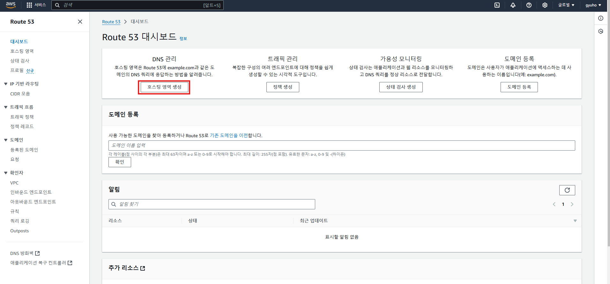
Task: Click the 최근 업데이트 column header
Action: [x=314, y=221]
